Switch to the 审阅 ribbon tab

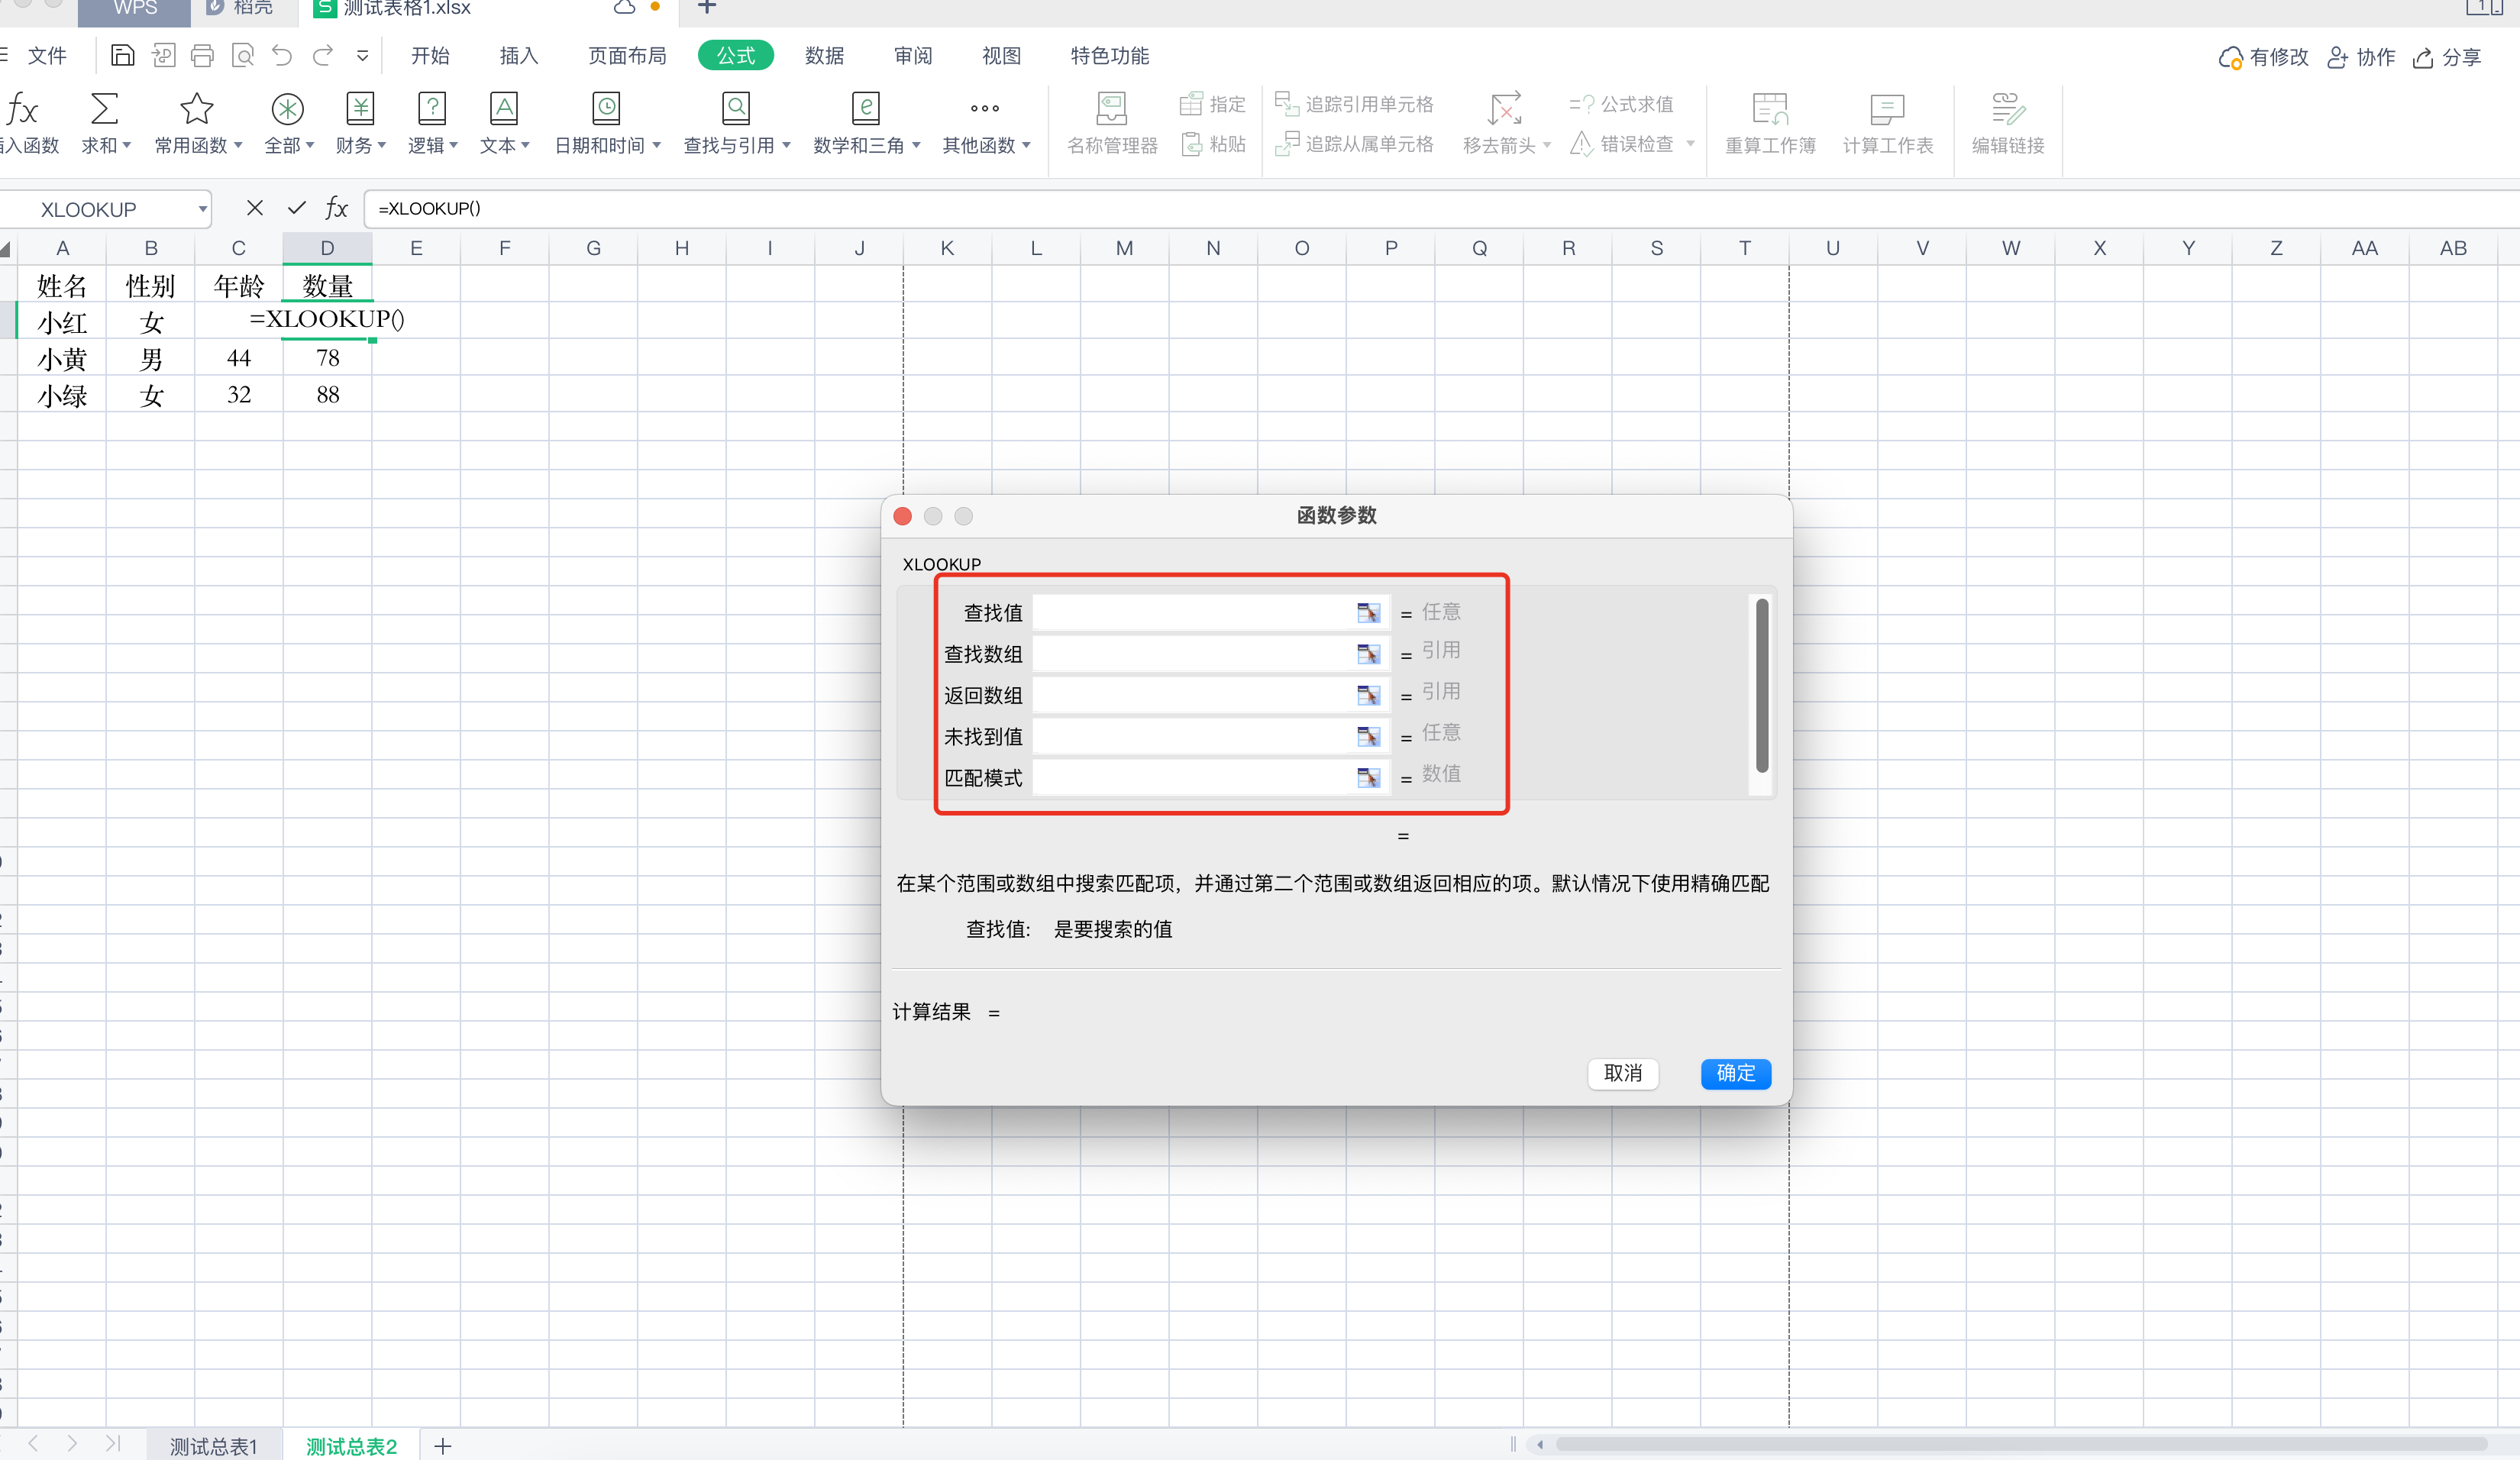click(x=913, y=56)
